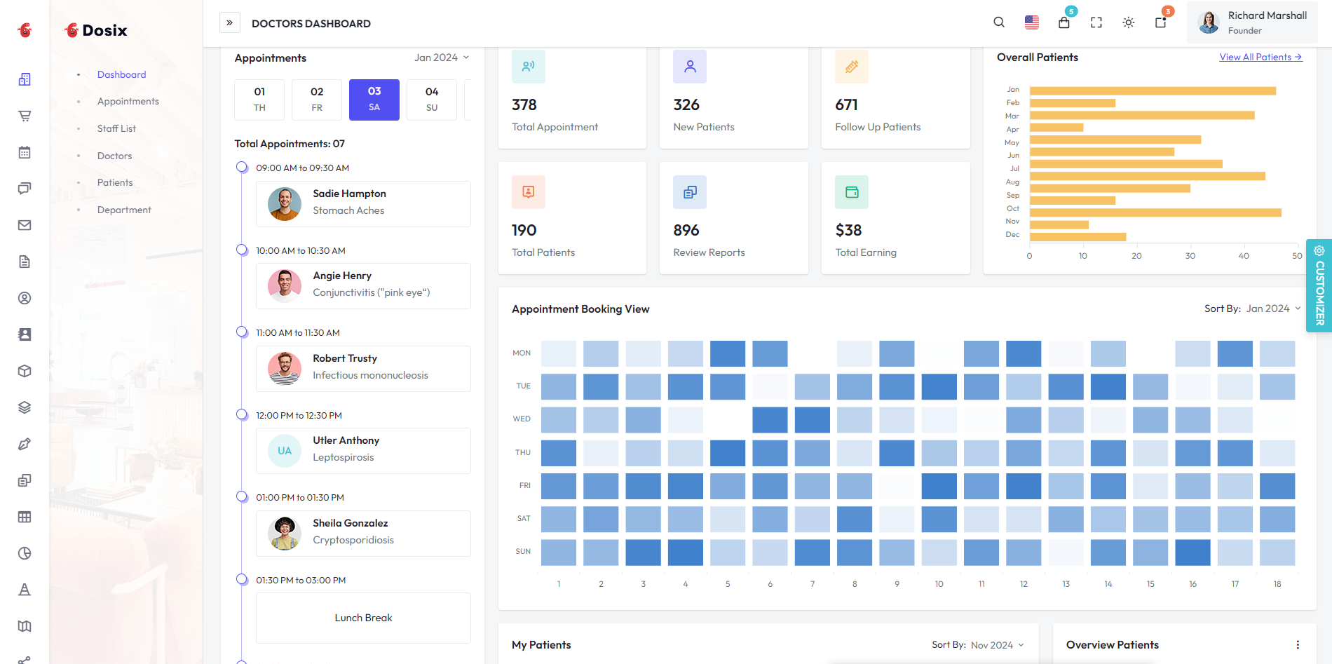This screenshot has height=664, width=1332.
Task: Select date 01 TH
Action: click(x=259, y=100)
